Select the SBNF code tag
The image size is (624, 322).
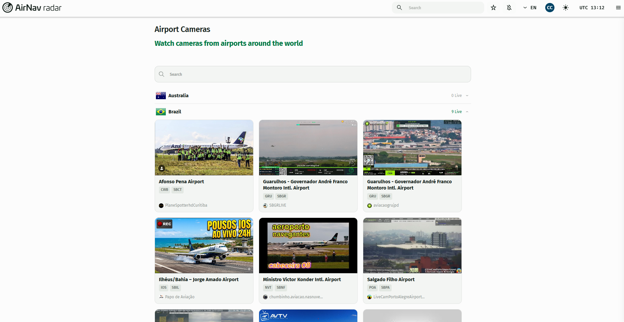(281, 288)
